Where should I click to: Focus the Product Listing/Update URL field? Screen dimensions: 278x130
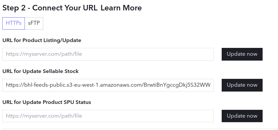click(x=108, y=54)
